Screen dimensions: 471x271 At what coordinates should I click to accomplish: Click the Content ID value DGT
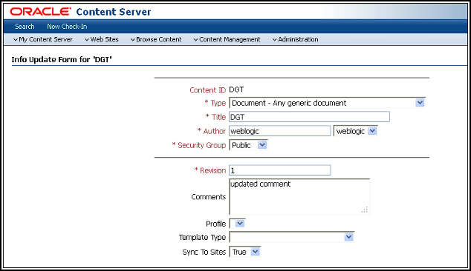(x=236, y=90)
